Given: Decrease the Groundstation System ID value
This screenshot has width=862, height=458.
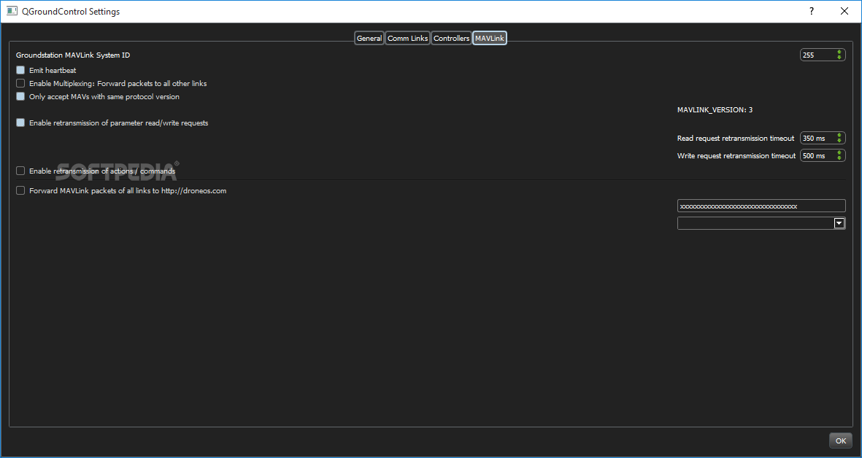Looking at the screenshot, I should [839, 57].
